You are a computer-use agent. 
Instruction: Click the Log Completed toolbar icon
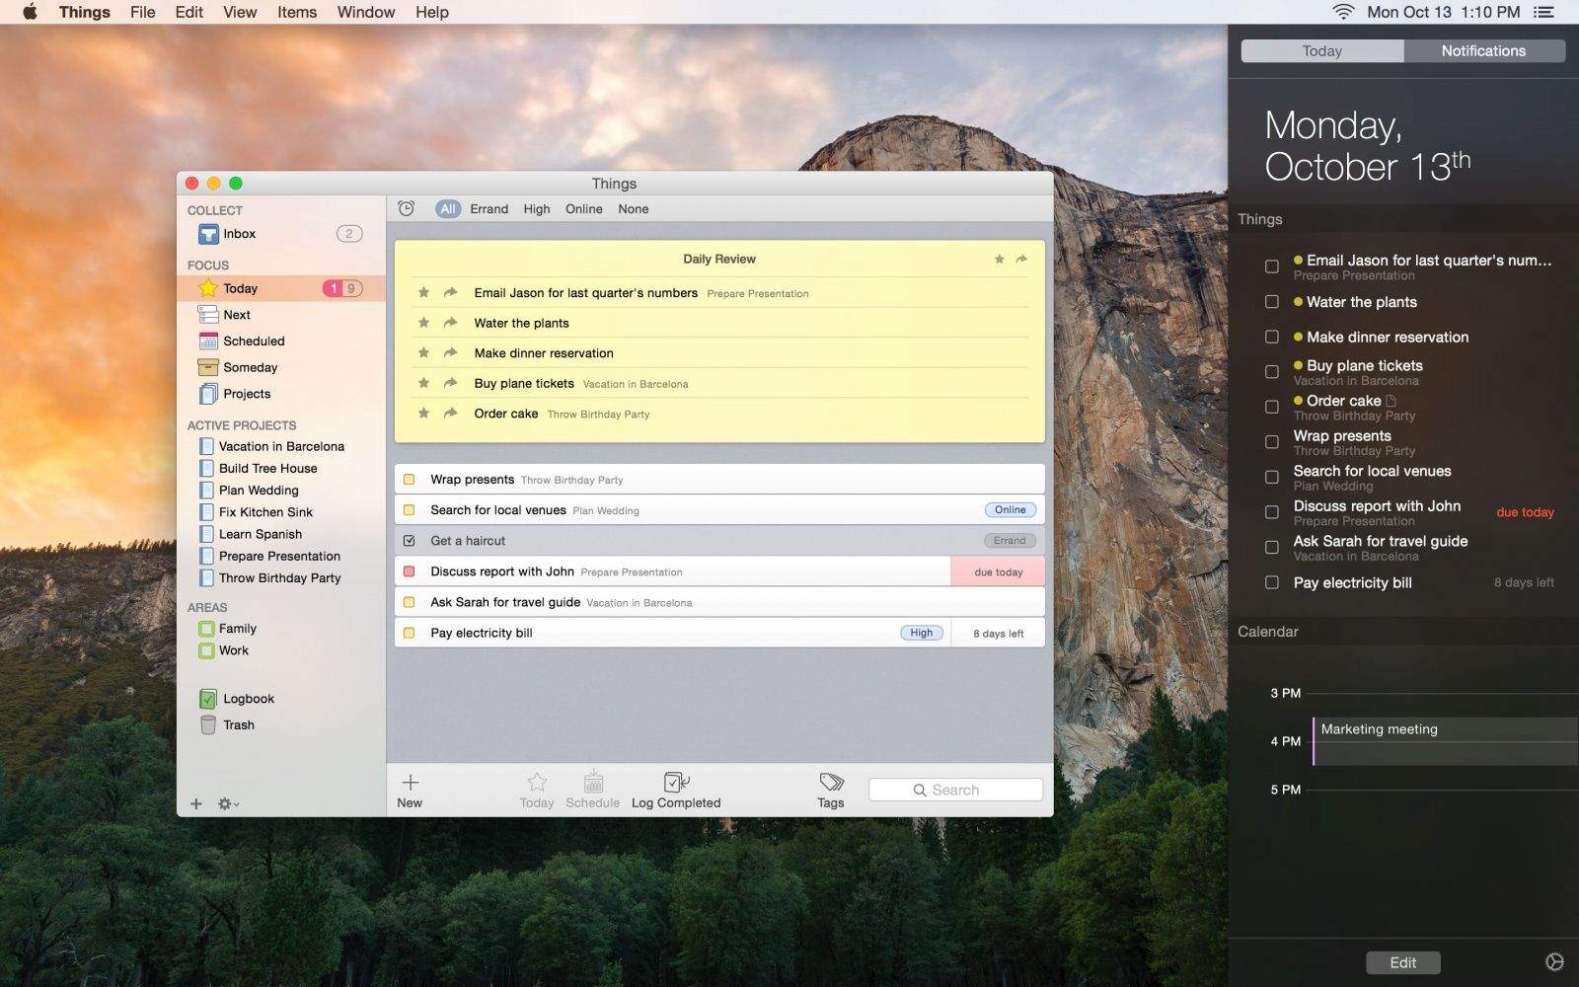pyautogui.click(x=676, y=783)
